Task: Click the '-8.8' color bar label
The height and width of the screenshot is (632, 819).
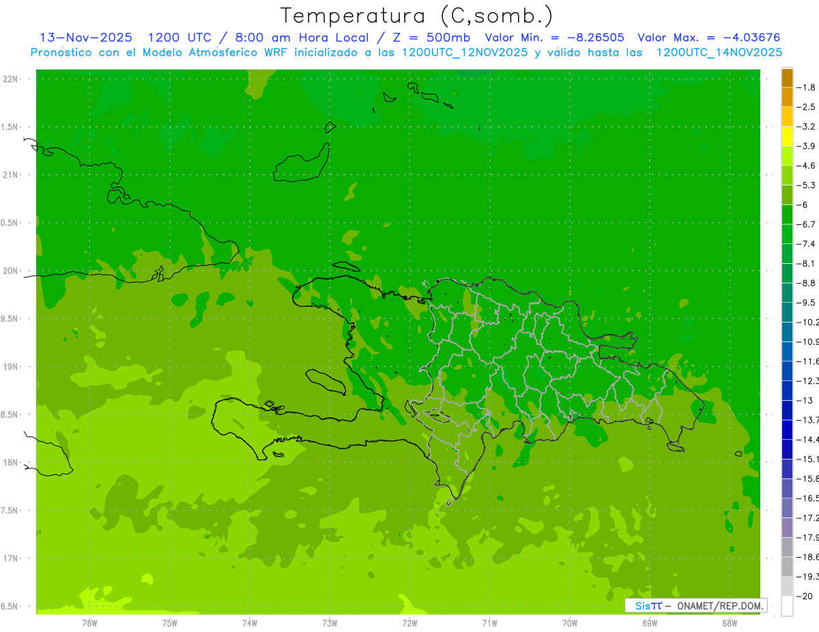Action: [806, 283]
